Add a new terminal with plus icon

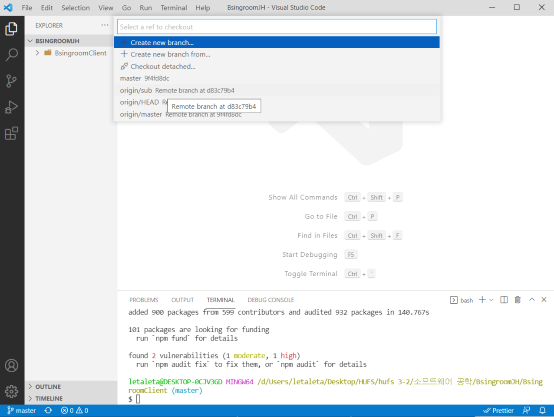point(482,300)
